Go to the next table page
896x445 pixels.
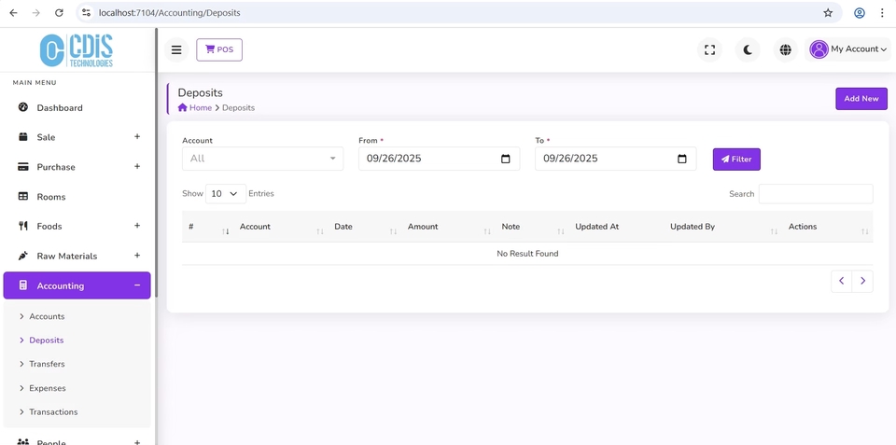(862, 281)
